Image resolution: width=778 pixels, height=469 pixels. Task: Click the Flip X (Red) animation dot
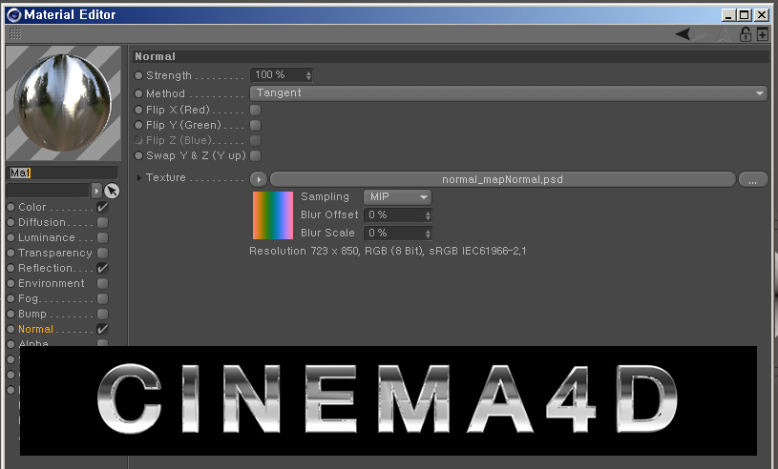[138, 110]
